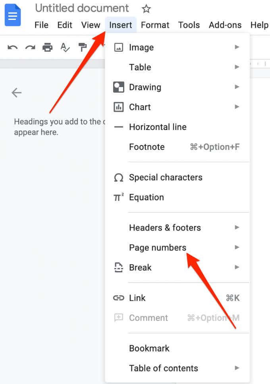Star the Untitled document
This screenshot has height=384, width=270.
pos(146,9)
